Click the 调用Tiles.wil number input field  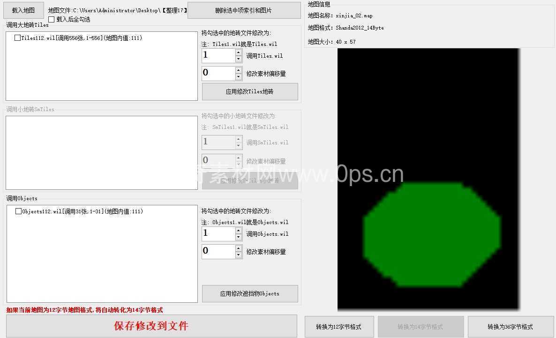[218, 56]
